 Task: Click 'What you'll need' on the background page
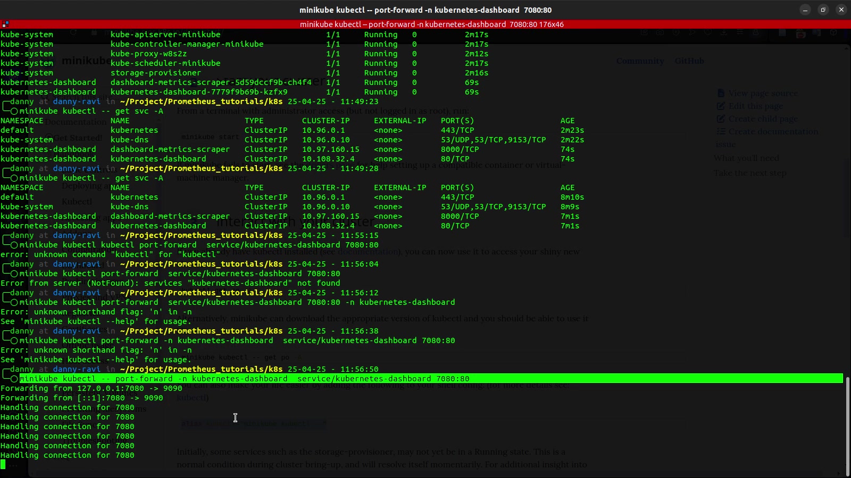746,158
